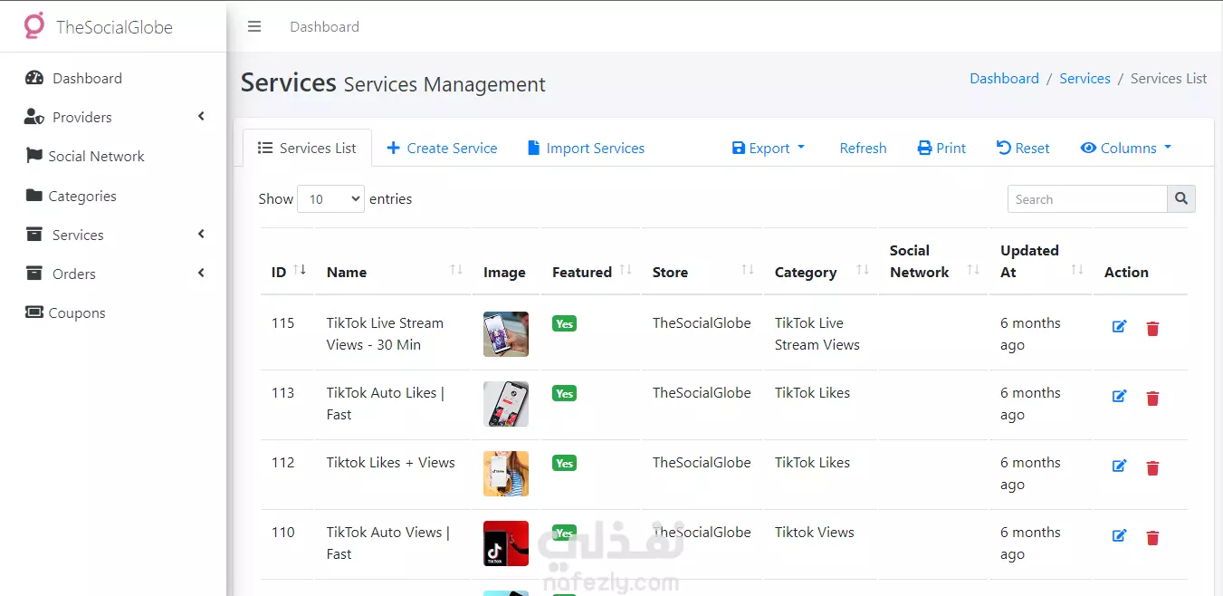Click the search magnifier button
Screen dimensions: 1223x596
[x=1181, y=199]
